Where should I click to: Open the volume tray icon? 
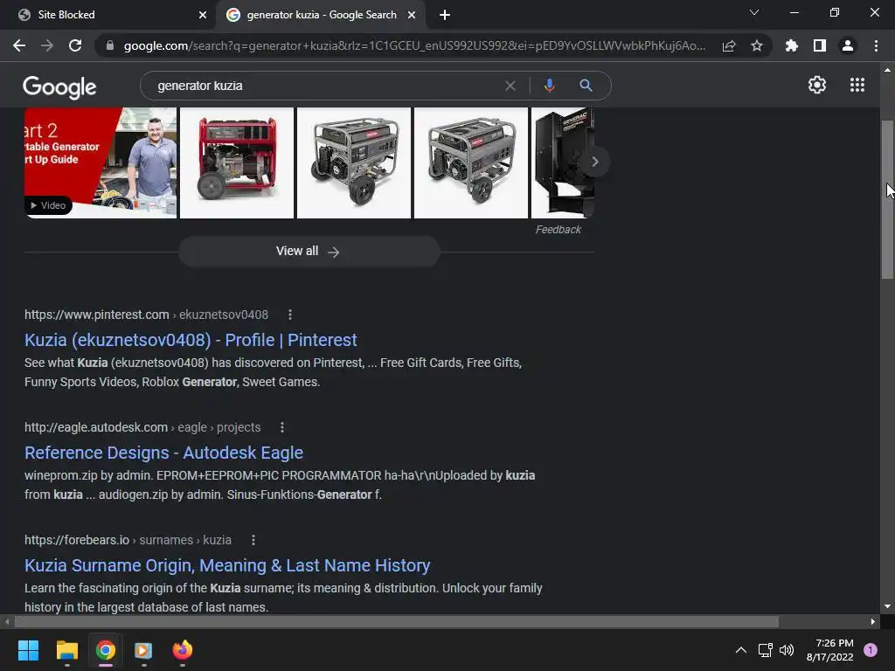coord(787,650)
